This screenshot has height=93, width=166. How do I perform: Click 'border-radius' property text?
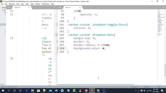[x=84, y=45]
